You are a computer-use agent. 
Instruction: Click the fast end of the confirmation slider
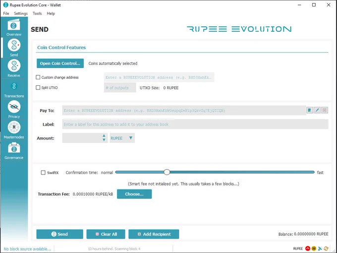click(313, 172)
